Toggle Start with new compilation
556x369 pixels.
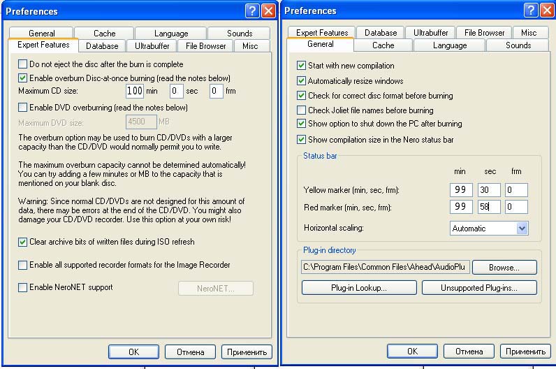(x=302, y=66)
